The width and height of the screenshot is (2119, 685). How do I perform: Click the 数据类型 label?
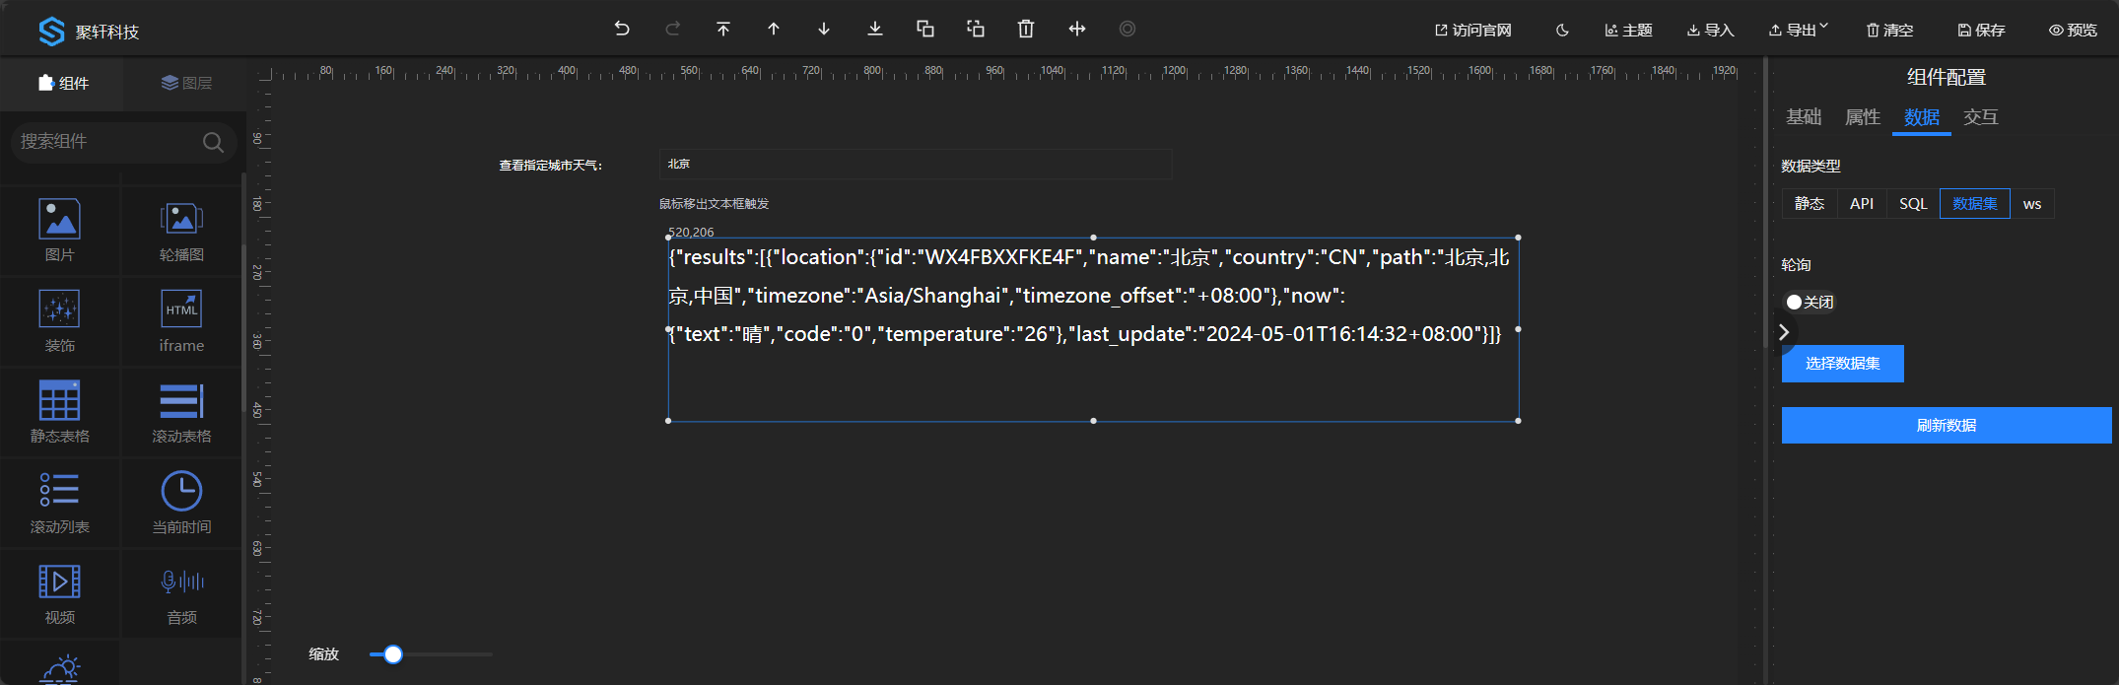(x=1811, y=166)
